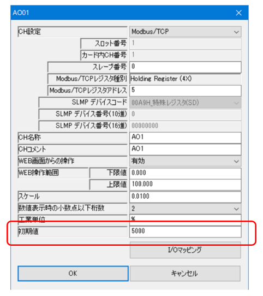This screenshot has width=263, height=296.
Task: Close the AO01 dialog window
Action: [238, 13]
